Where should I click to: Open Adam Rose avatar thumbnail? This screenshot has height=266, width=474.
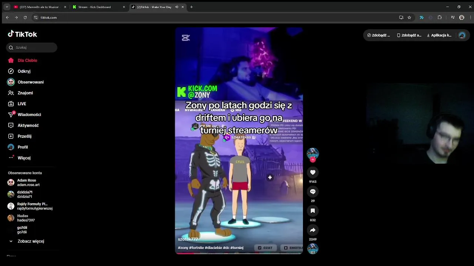pos(11,183)
